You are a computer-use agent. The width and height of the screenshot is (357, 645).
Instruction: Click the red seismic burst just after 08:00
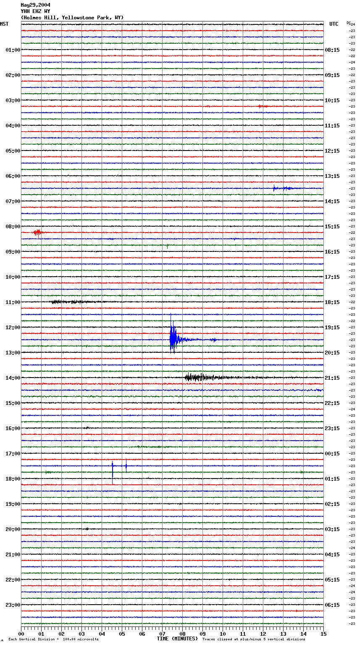point(38,232)
